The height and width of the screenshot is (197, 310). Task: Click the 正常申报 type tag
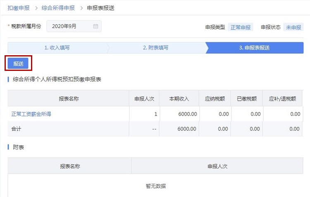(241, 27)
